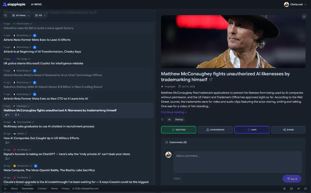
Task: Click bookmark count under WIRED military article
Action: click(7, 143)
